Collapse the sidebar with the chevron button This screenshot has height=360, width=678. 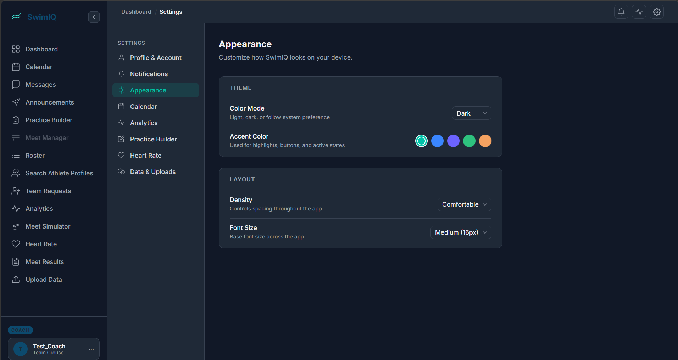coord(94,17)
